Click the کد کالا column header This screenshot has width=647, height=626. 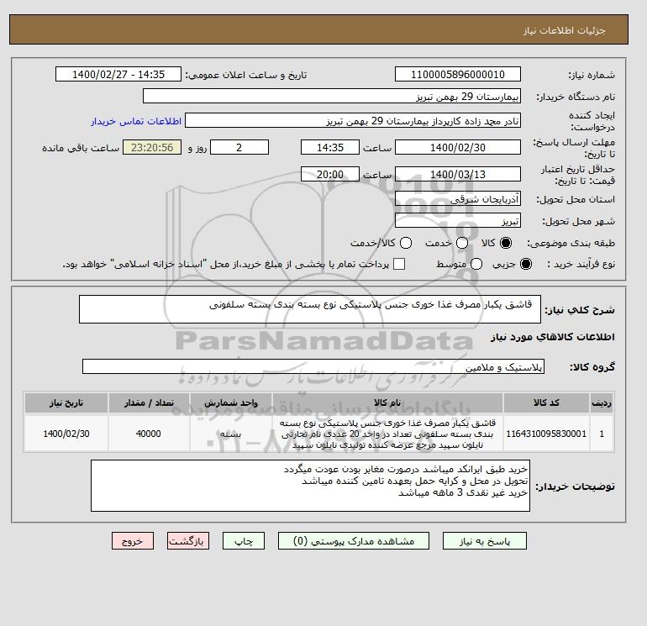546,402
